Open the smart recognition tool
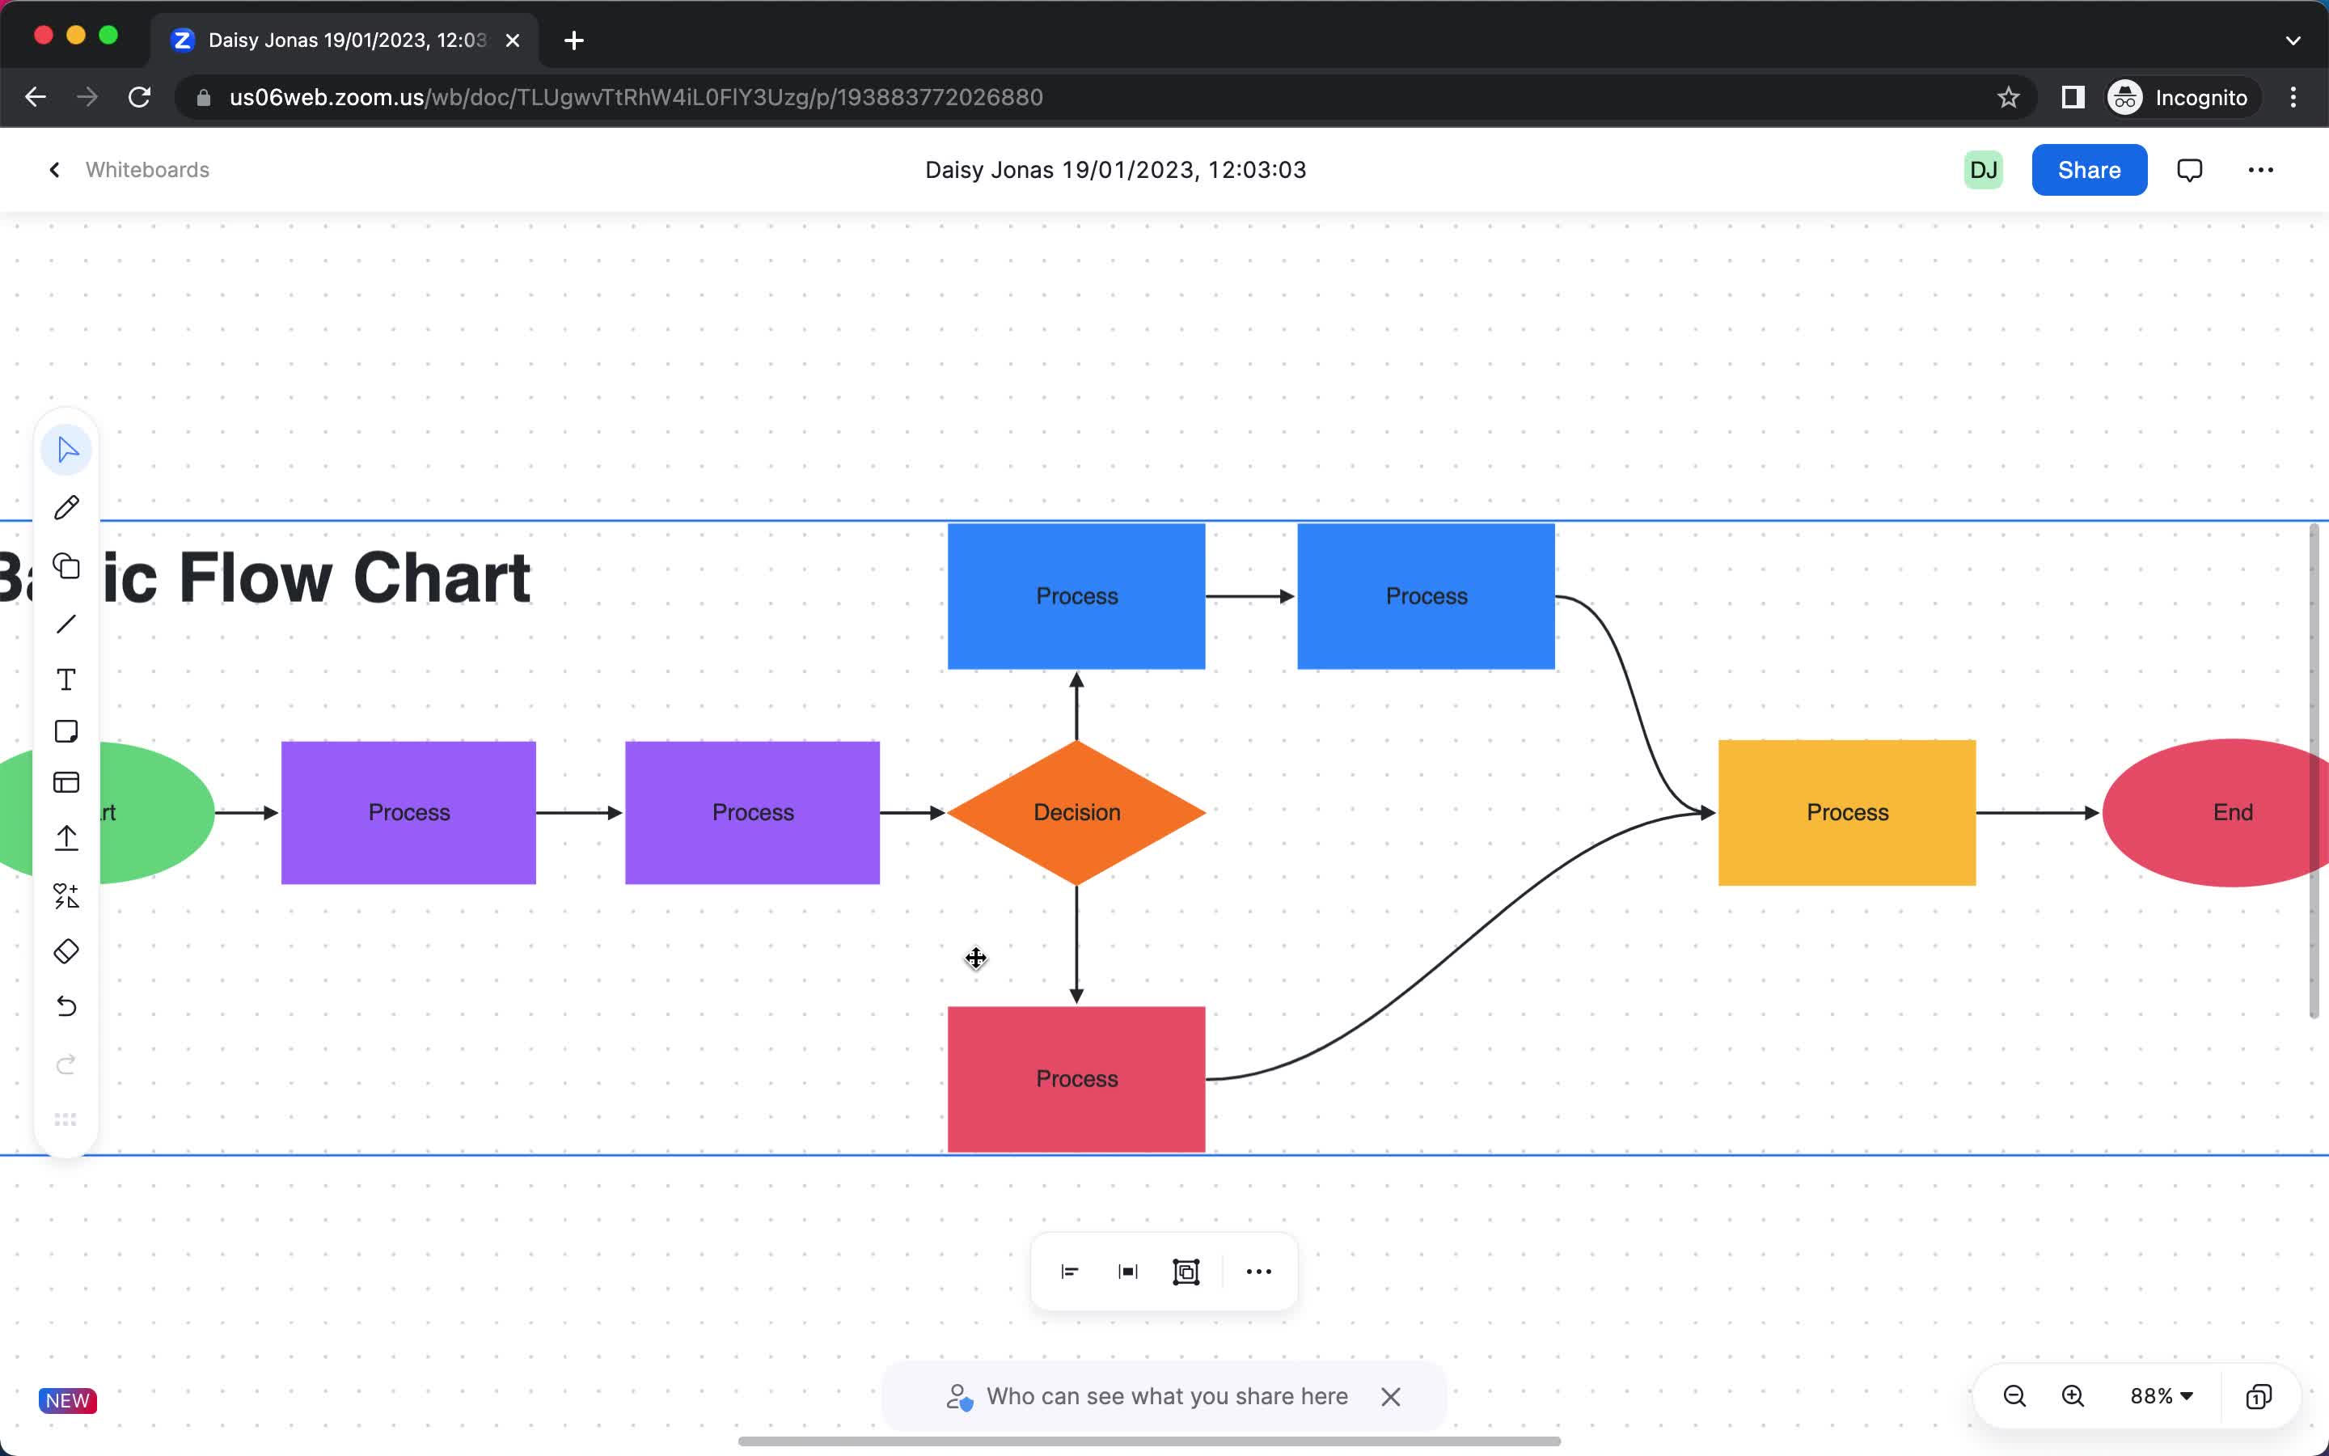The image size is (2329, 1456). tap(66, 896)
